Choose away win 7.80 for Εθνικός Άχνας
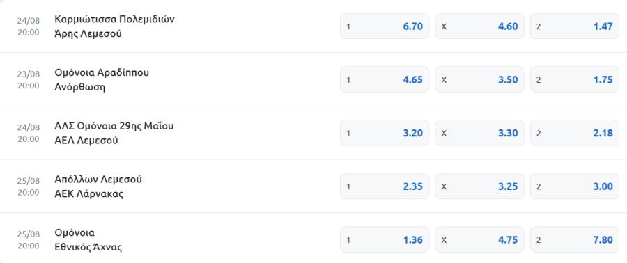This screenshot has width=627, height=263. point(575,239)
